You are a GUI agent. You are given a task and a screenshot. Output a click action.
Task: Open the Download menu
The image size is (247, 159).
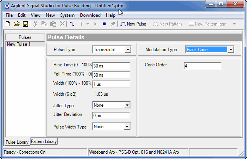(x=90, y=15)
